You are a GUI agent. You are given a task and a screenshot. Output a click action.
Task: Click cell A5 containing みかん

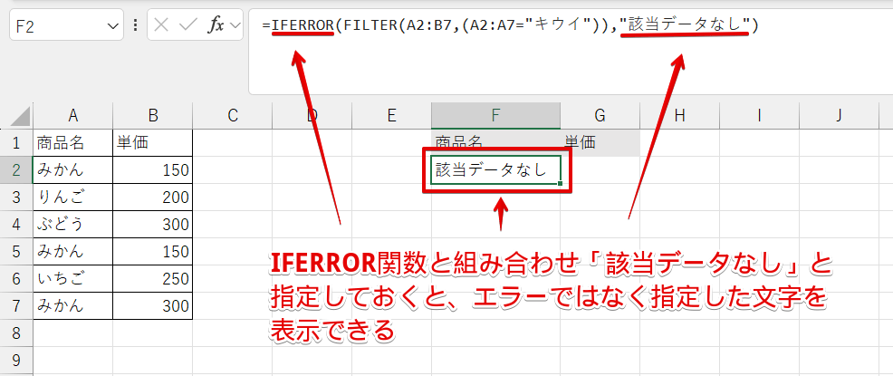72,251
